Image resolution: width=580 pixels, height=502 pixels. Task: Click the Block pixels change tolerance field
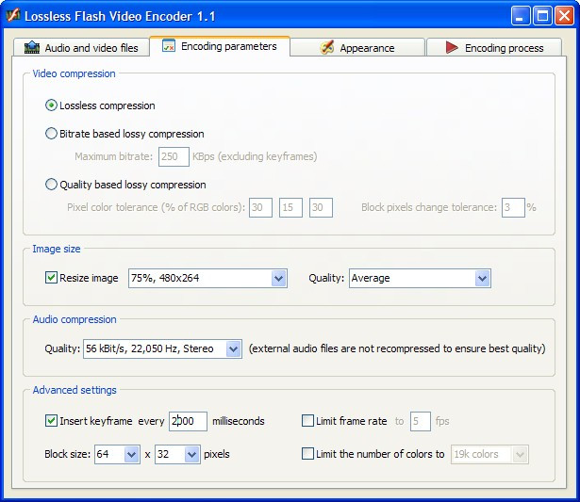[x=513, y=207]
